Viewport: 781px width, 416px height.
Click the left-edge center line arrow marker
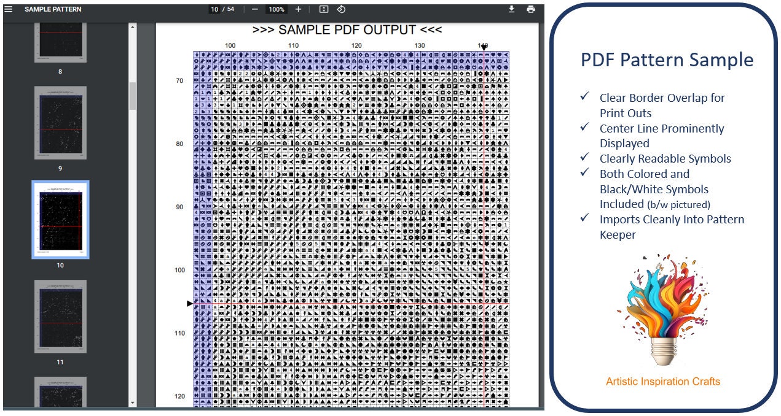pyautogui.click(x=190, y=303)
